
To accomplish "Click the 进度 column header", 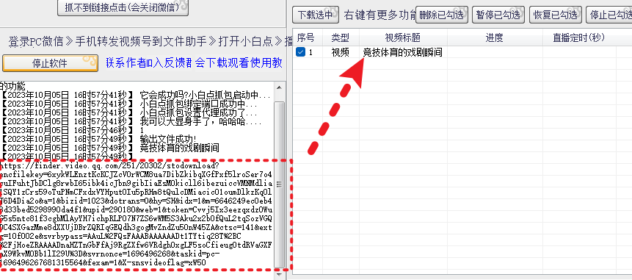I will [x=495, y=38].
